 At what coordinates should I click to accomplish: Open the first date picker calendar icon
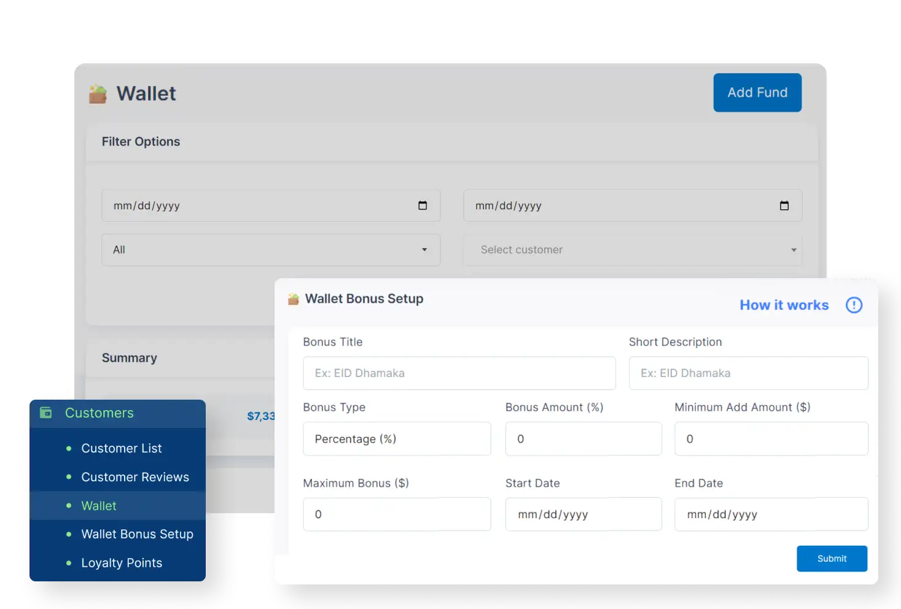(423, 205)
